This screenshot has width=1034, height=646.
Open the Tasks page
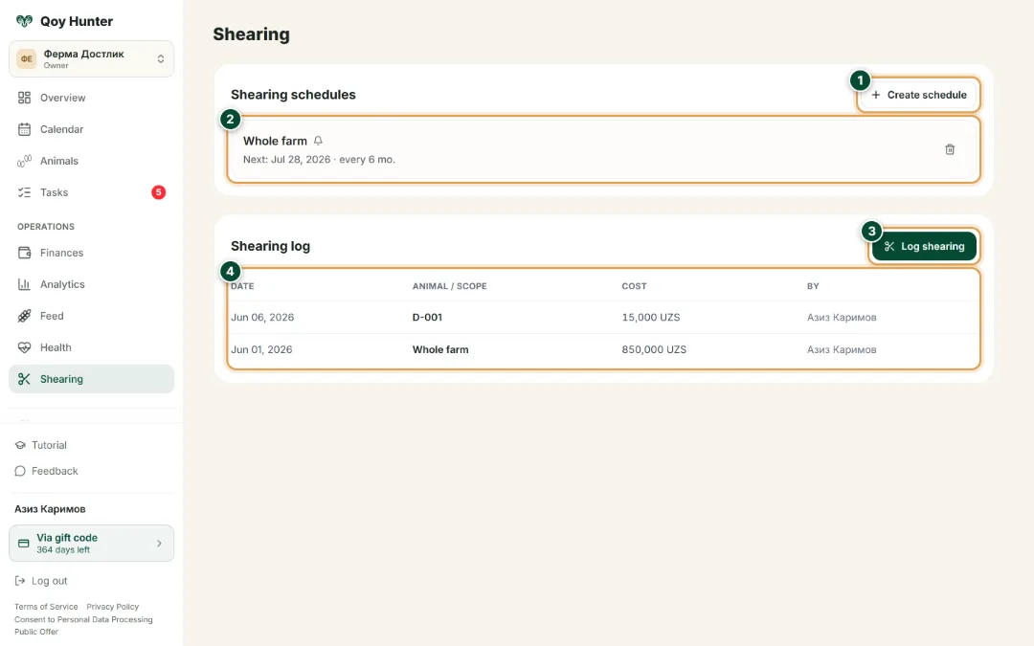pyautogui.click(x=91, y=192)
